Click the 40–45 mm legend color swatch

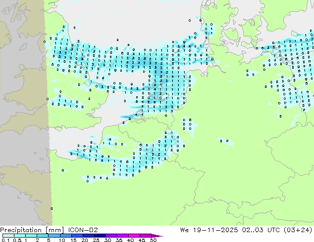click(x=134, y=236)
